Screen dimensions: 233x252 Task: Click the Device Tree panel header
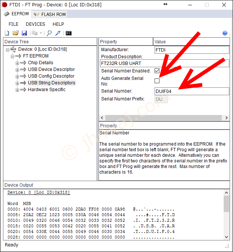click(50, 41)
